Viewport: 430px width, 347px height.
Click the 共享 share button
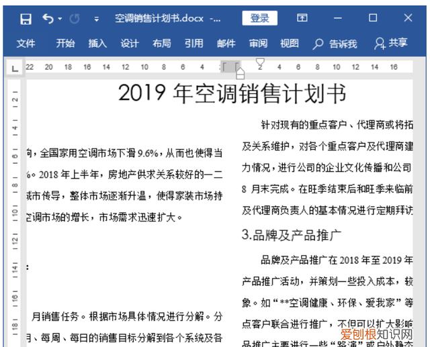tap(391, 43)
